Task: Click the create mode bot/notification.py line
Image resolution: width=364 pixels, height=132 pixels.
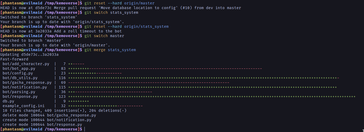Action: pyautogui.click(x=47, y=120)
